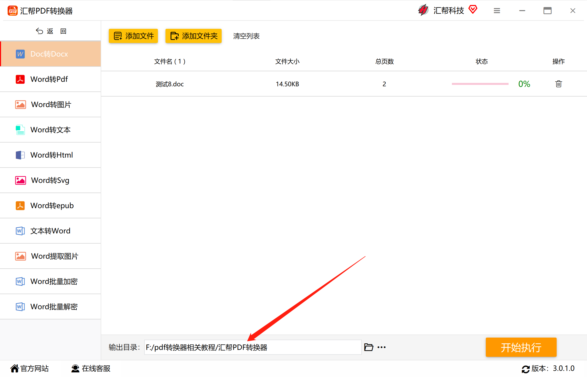
Task: Choose Word转文本 in the sidebar
Action: click(51, 130)
